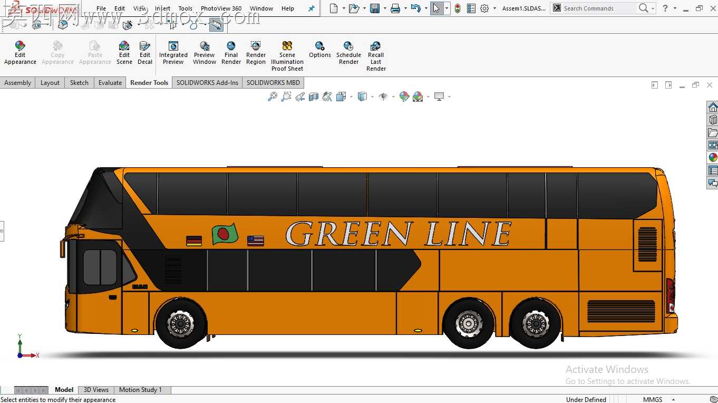Switch to the 3D Views tab
Screen dimensions: 718x403
click(96, 390)
